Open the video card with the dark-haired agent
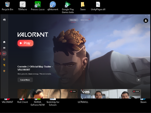 [48, 94]
